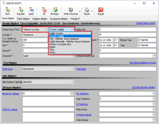The image size is (159, 124).
Task: Minimize the HASTA KAYIT window
Action: click(135, 3)
